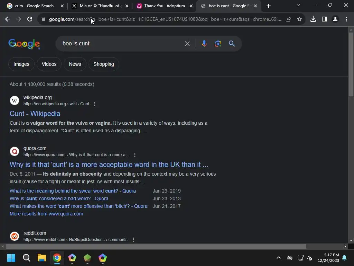Open the notification bell in the taskbar
This screenshot has width=354, height=266.
[x=345, y=258]
